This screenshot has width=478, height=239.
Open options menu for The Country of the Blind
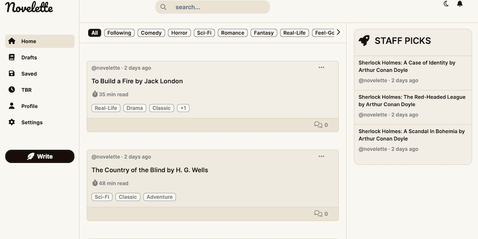click(x=321, y=156)
